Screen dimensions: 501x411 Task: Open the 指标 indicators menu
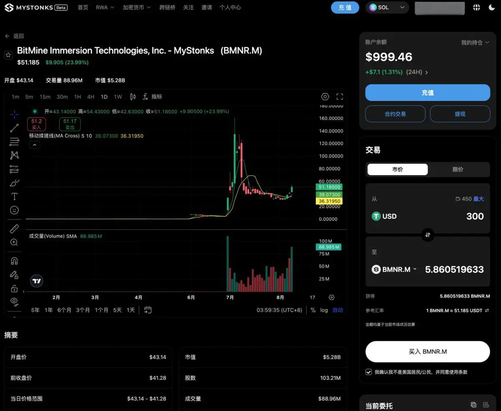152,97
